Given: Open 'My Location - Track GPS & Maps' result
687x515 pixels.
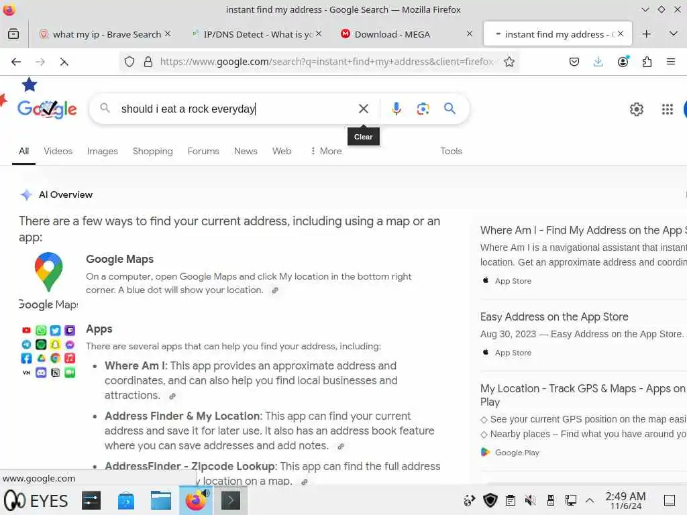Looking at the screenshot, I should pyautogui.click(x=583, y=395).
